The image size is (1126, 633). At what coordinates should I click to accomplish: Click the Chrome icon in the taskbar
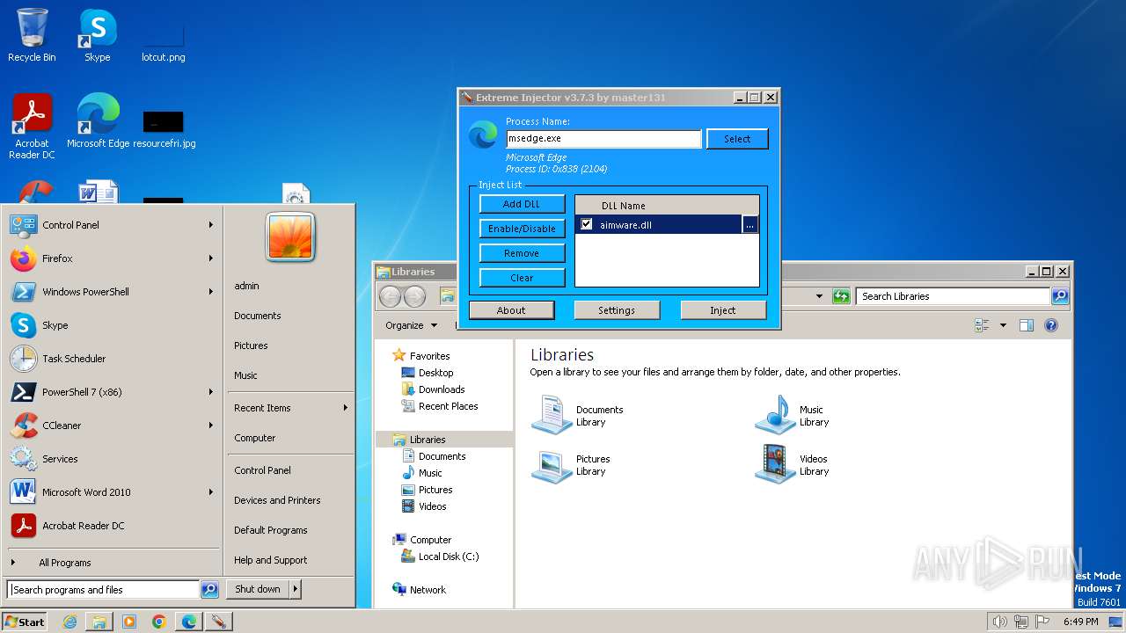click(x=159, y=622)
